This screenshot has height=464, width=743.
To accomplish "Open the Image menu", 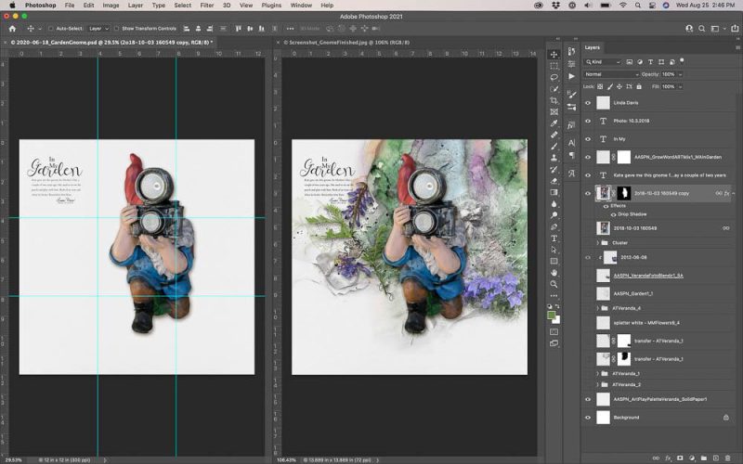I will [x=111, y=6].
